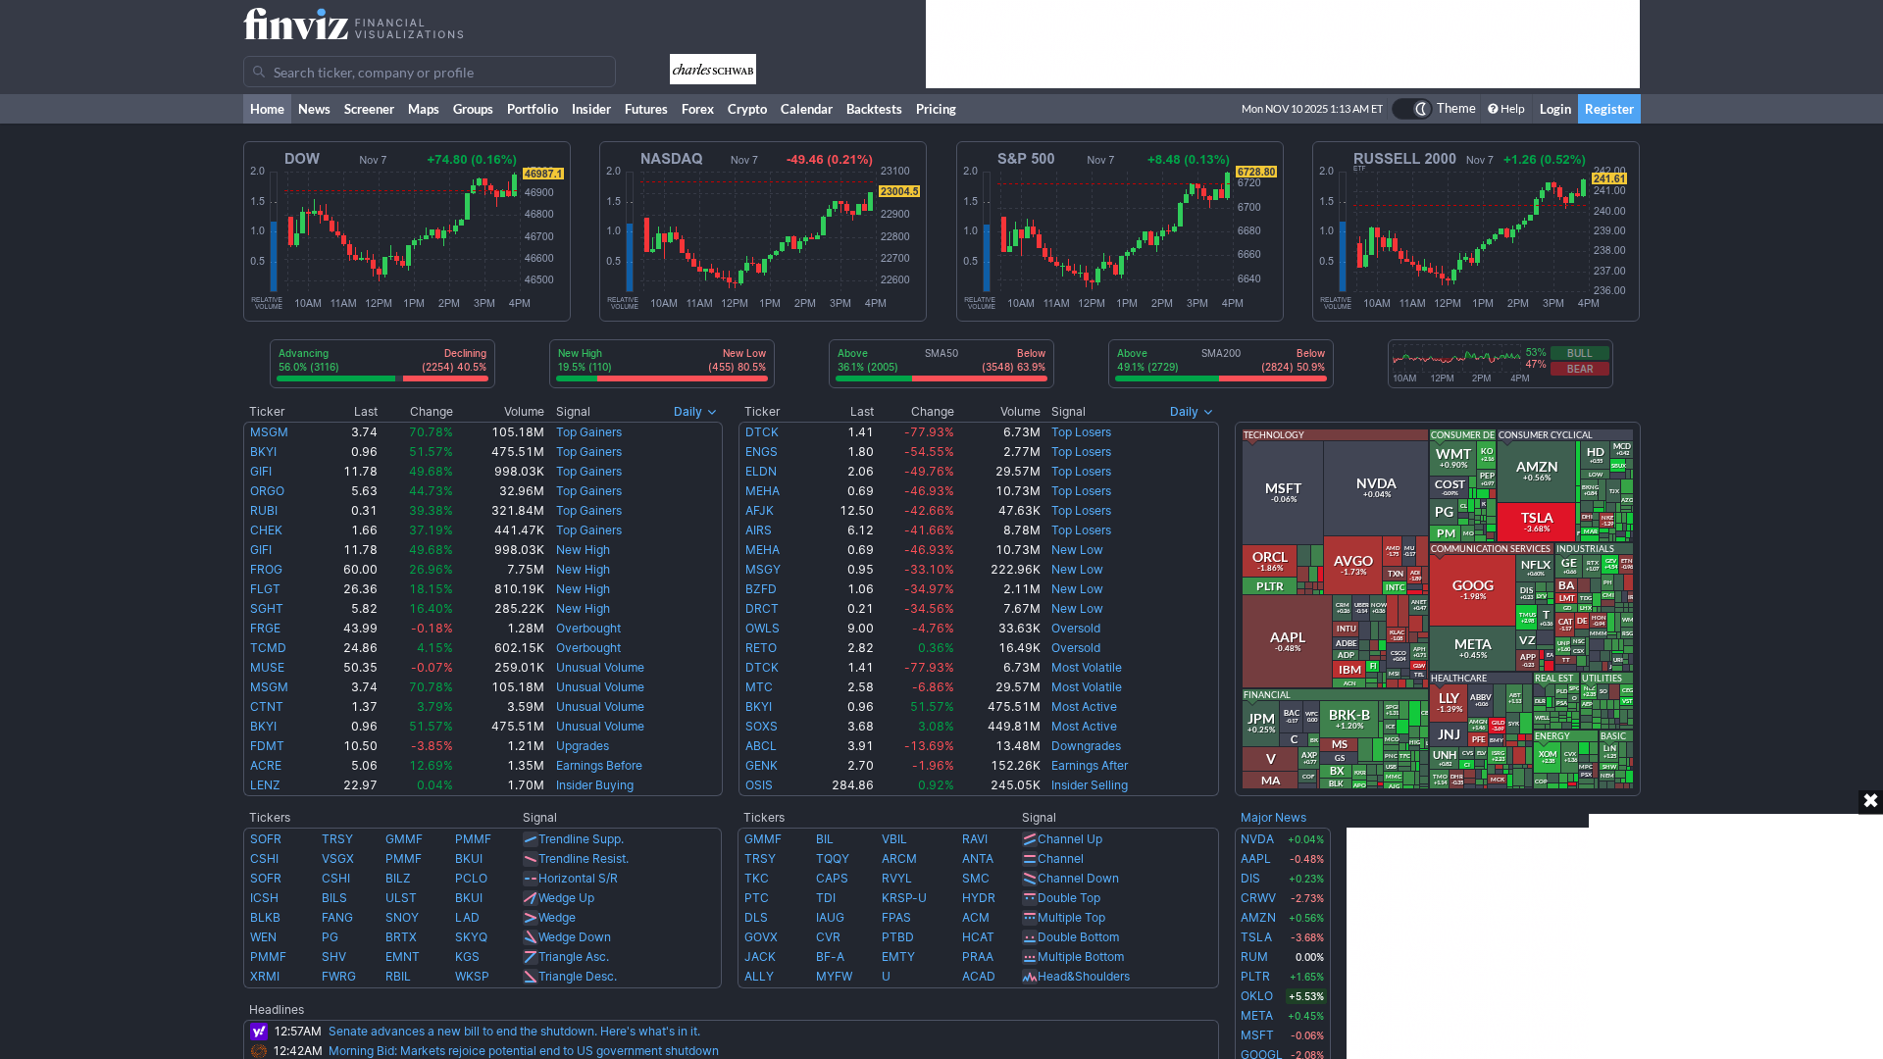This screenshot has width=1883, height=1059.
Task: Click the Channel Up pattern icon
Action: click(1030, 839)
